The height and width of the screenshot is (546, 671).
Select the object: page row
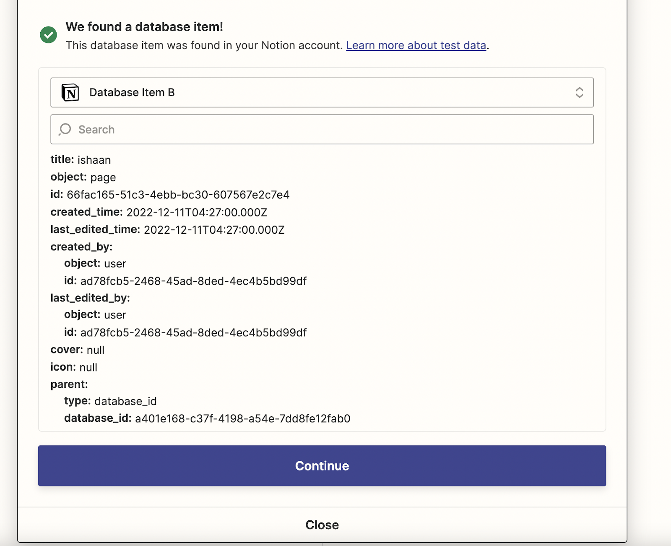(x=83, y=177)
